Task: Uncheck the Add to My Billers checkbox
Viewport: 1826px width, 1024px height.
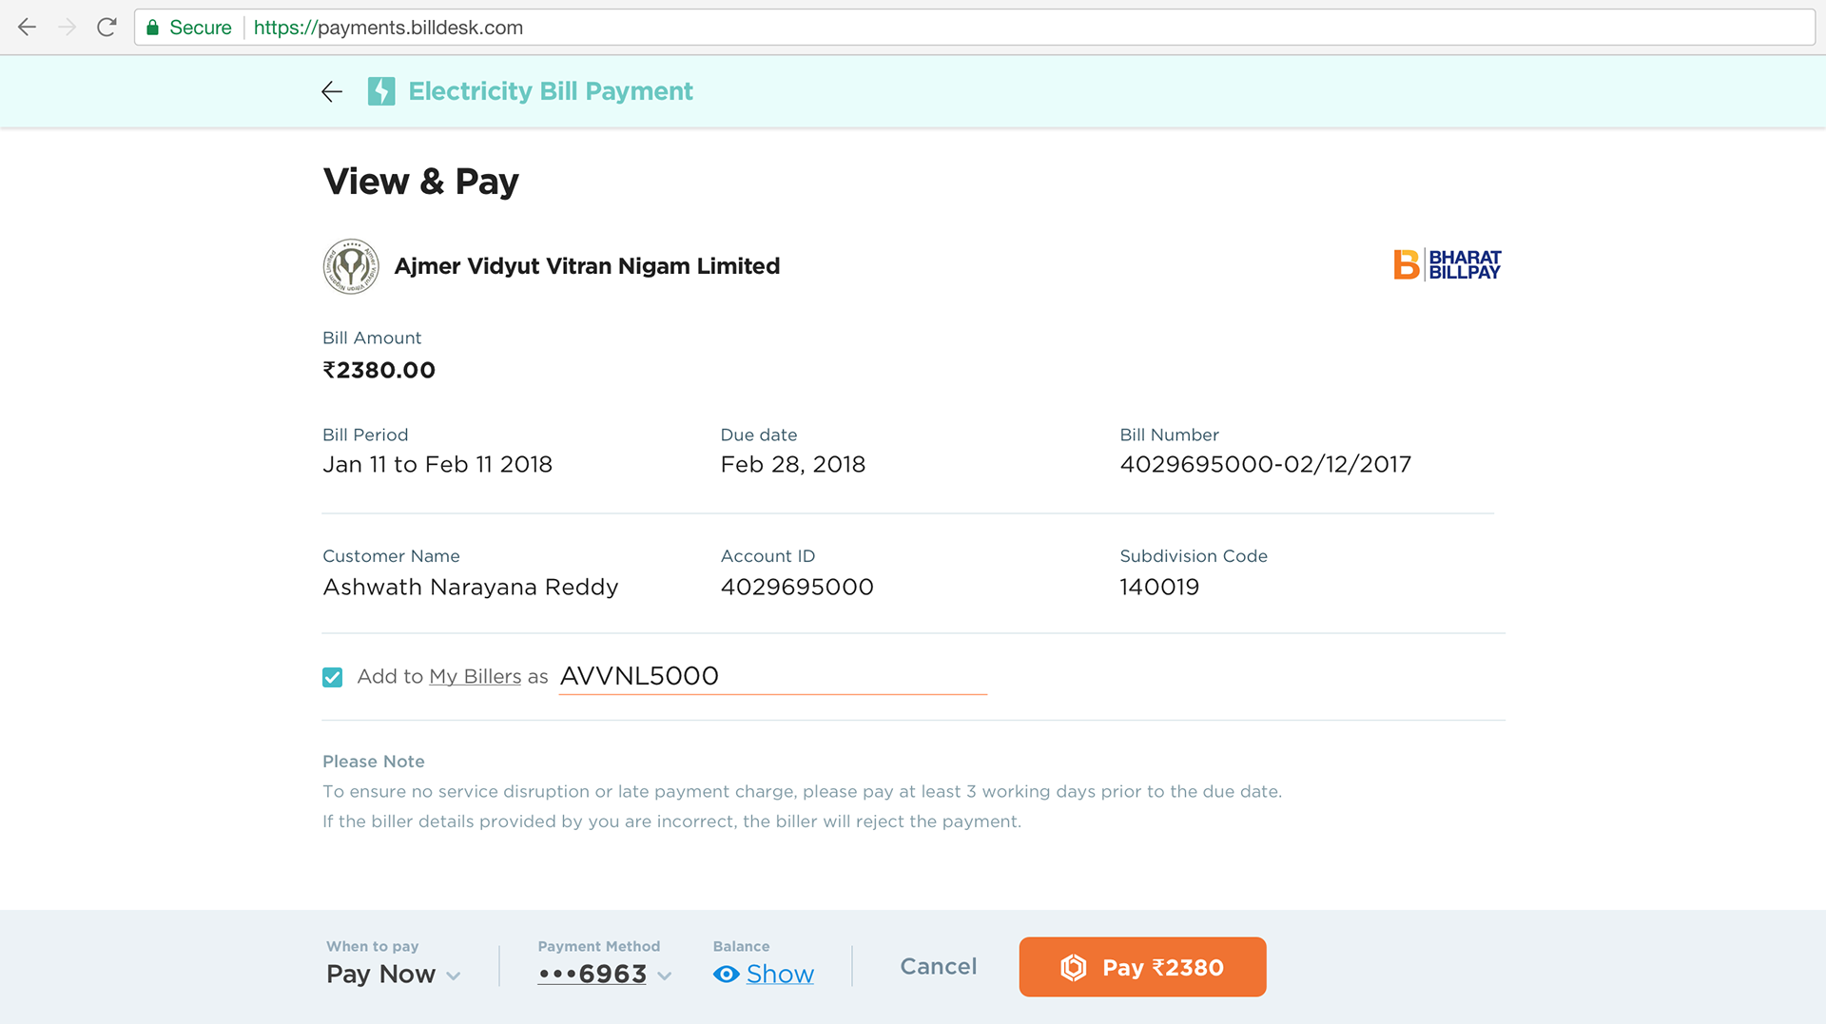Action: click(332, 677)
